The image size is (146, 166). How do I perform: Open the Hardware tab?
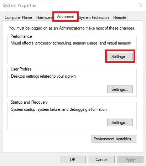point(44,17)
